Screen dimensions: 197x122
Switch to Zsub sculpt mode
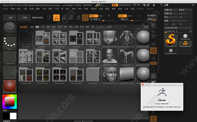point(130,16)
